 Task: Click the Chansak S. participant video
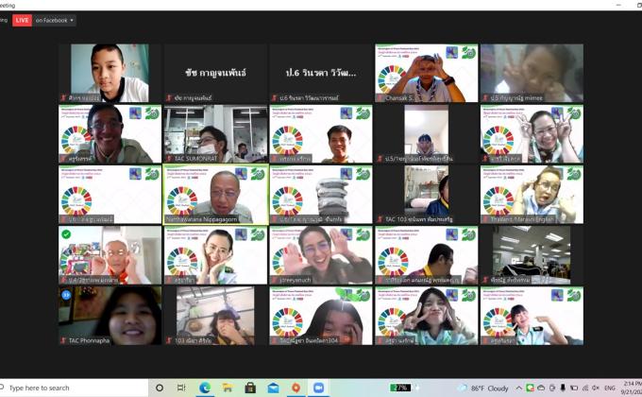pos(426,73)
